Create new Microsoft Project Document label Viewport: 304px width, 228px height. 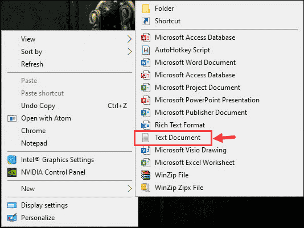click(x=198, y=88)
